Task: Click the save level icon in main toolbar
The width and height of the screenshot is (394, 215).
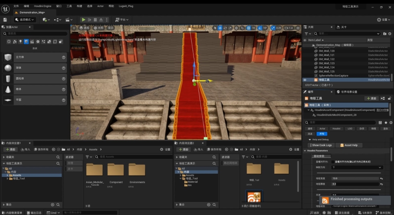Action: coord(5,20)
